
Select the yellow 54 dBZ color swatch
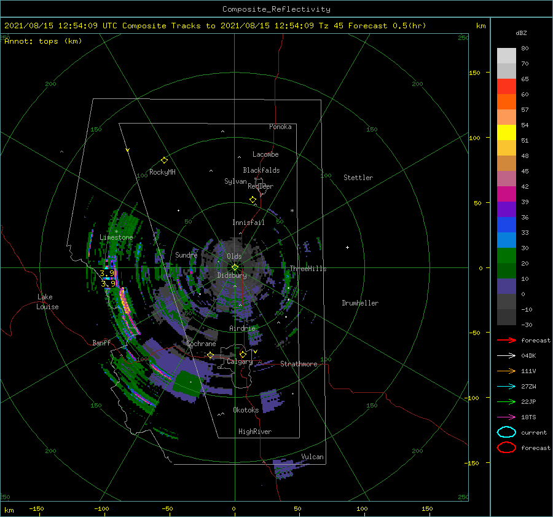506,132
